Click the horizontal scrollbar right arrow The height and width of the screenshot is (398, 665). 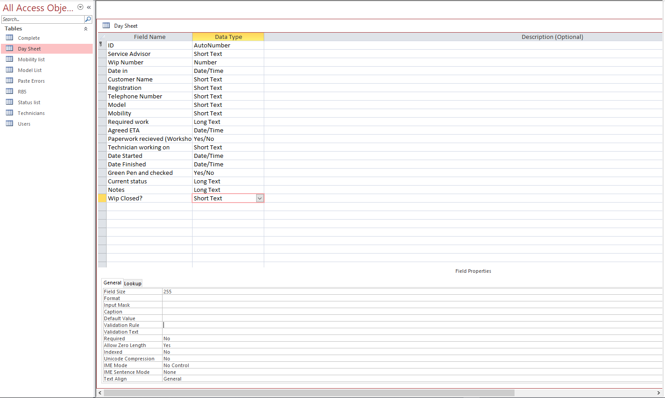click(x=658, y=393)
